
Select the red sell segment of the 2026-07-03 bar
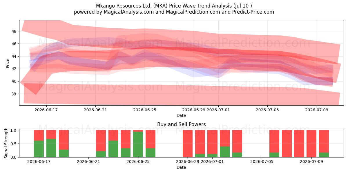[237, 141]
